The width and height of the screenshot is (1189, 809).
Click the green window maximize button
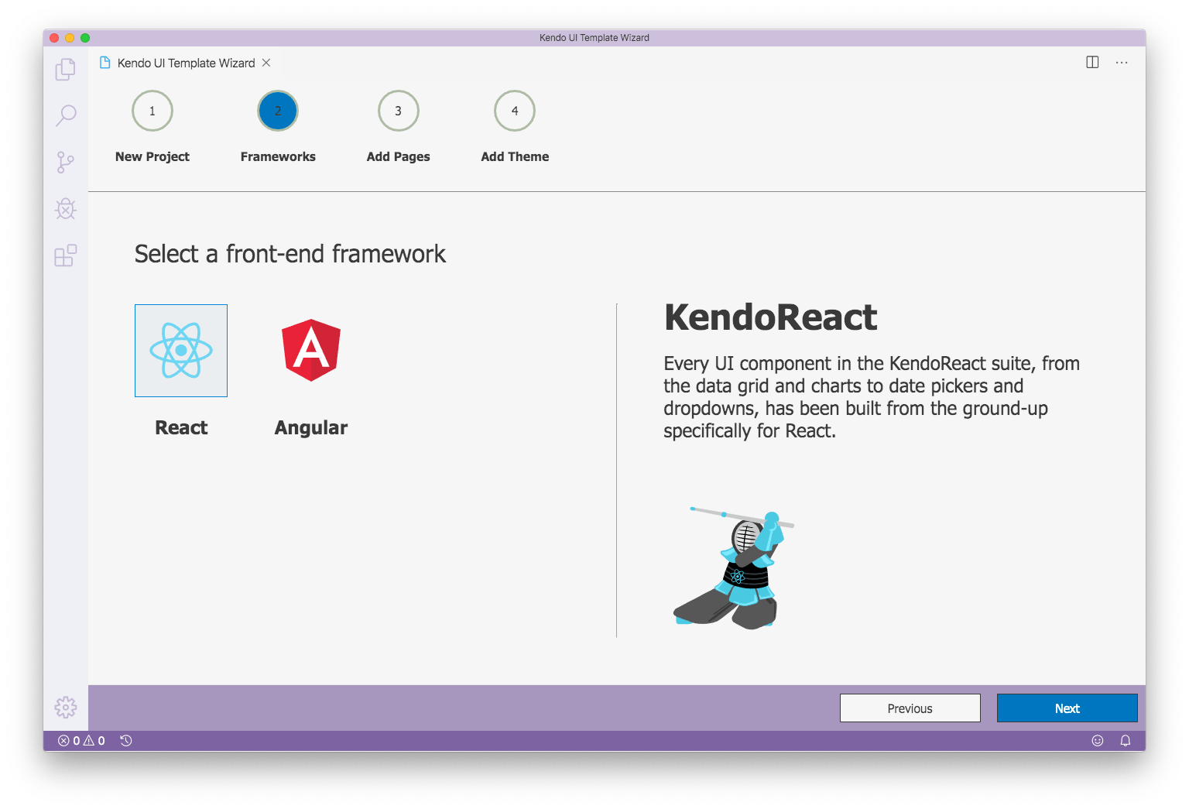(x=85, y=37)
